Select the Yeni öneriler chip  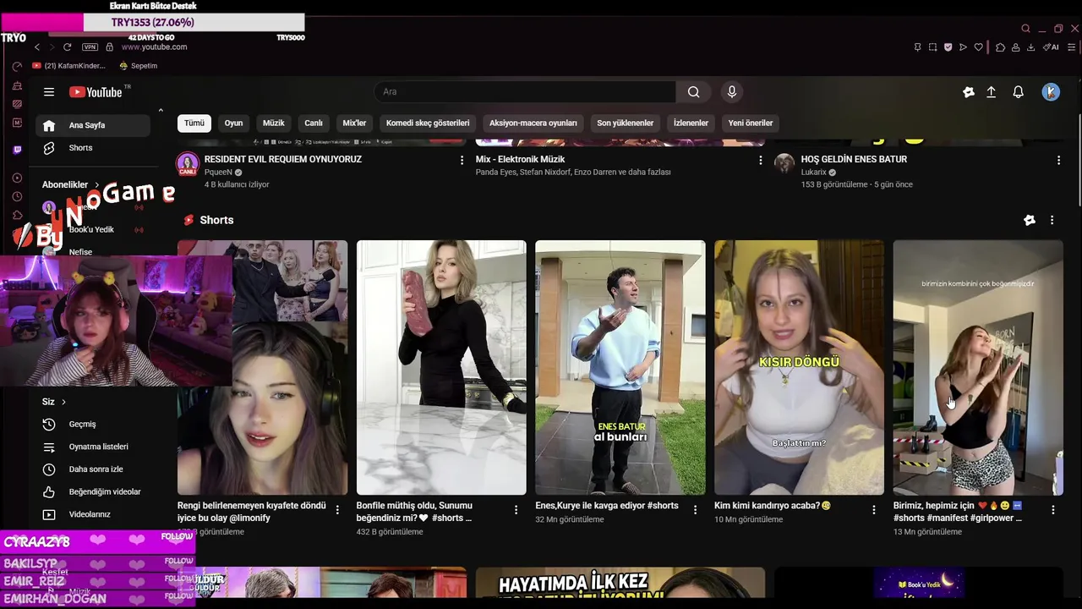(x=751, y=123)
